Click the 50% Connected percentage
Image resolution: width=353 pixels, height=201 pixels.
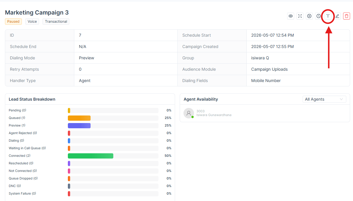coord(168,156)
